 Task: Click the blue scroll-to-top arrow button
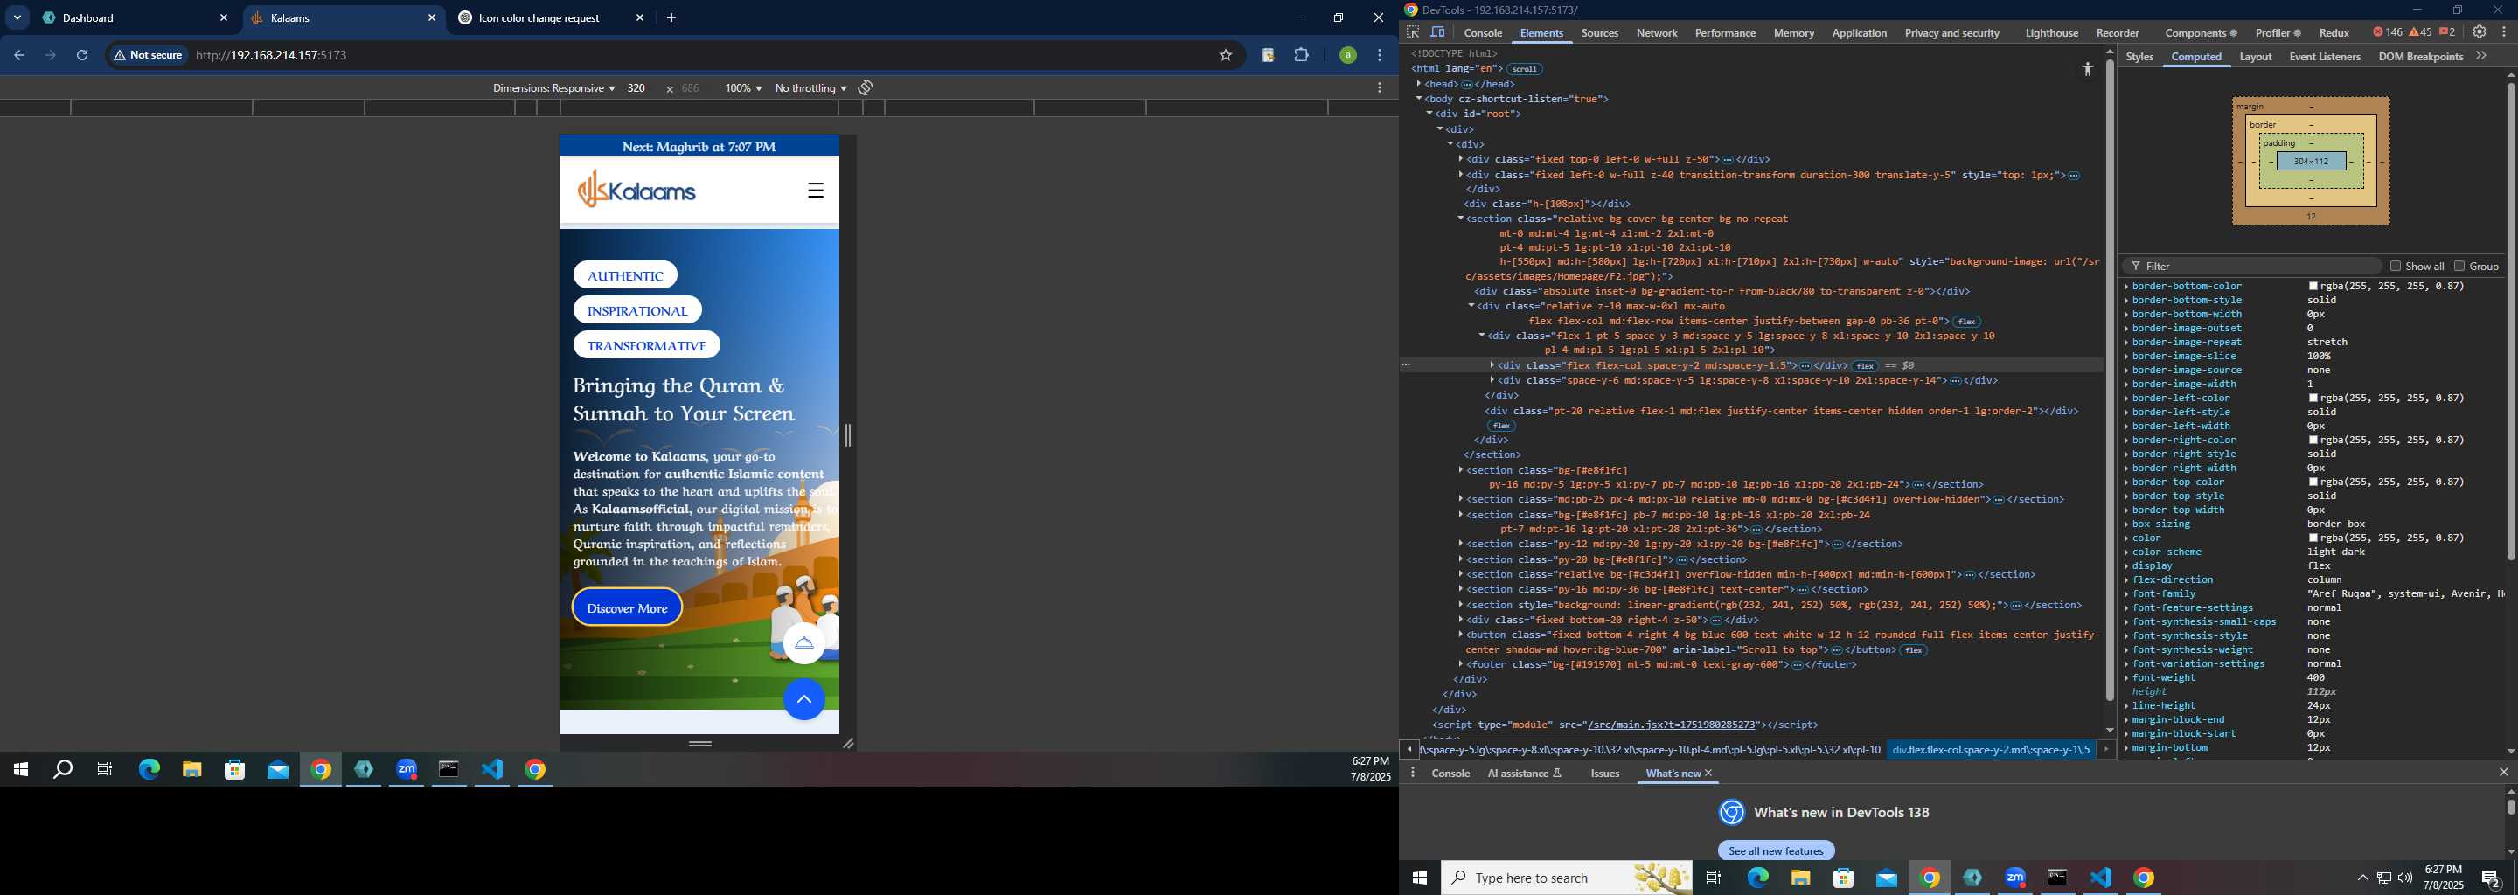coord(803,699)
